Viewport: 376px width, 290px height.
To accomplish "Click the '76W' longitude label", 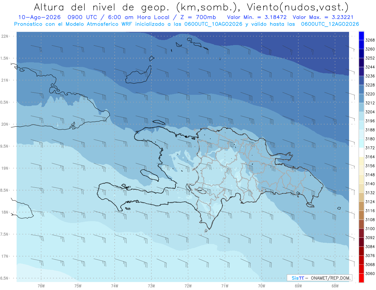I will tap(41, 286).
